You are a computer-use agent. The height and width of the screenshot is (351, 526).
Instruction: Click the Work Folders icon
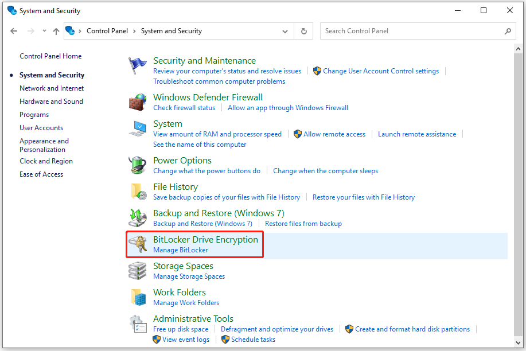click(139, 297)
